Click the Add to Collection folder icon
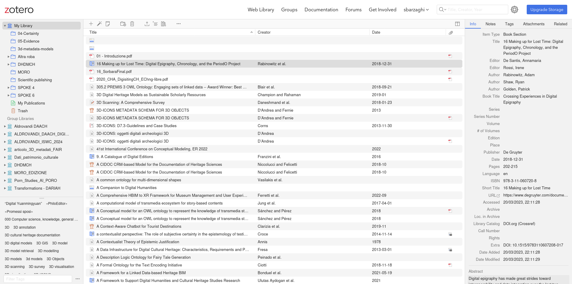This screenshot has width=572, height=284. [123, 24]
